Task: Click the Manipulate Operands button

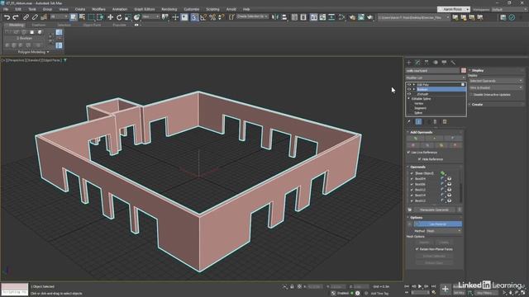Action: (434, 210)
